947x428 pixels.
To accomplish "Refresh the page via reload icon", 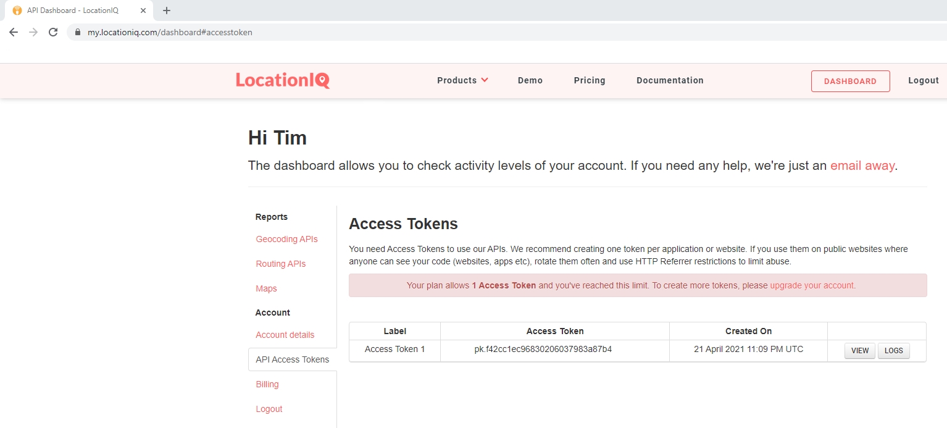I will [x=53, y=31].
